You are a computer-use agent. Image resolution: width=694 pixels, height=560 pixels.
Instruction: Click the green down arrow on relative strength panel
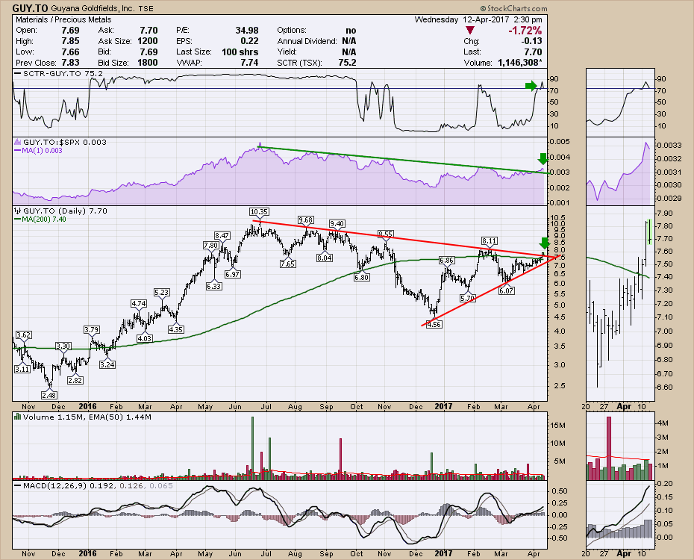click(x=543, y=158)
